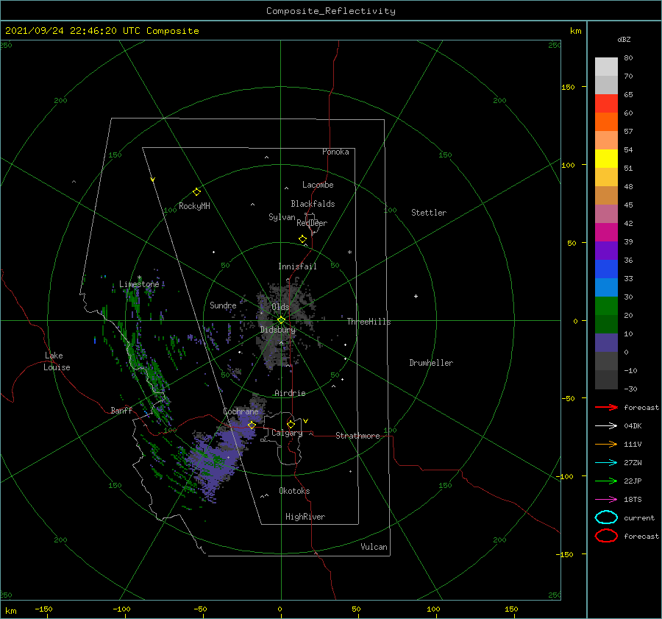Click the Strathmore label
The height and width of the screenshot is (619, 662).
coord(357,436)
